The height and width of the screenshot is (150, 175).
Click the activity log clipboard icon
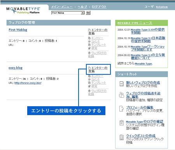coord(121,123)
